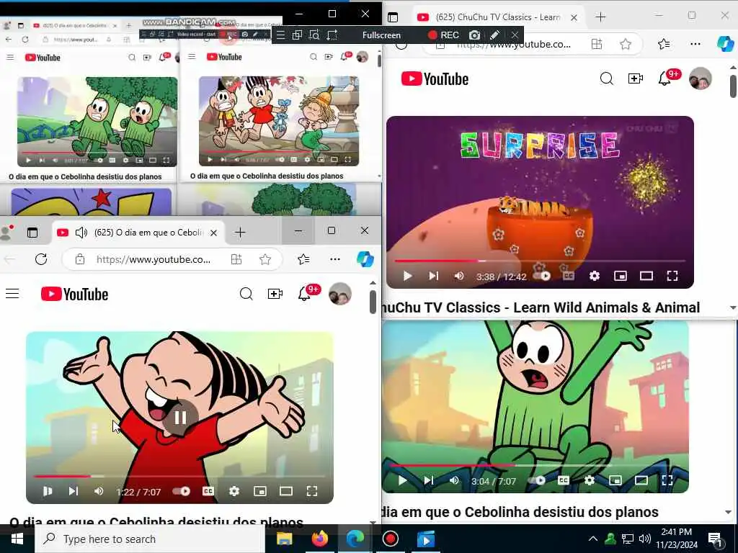The width and height of the screenshot is (738, 553).
Task: Open the Windows Start menu
Action: [17, 539]
